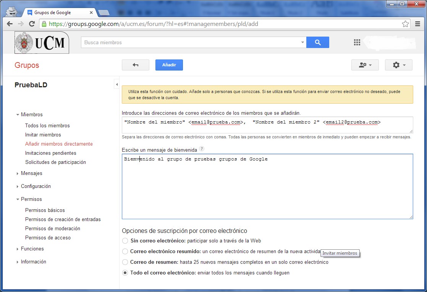The height and width of the screenshot is (292, 427).
Task: Select Añadir miembros directamente
Action: 59,144
